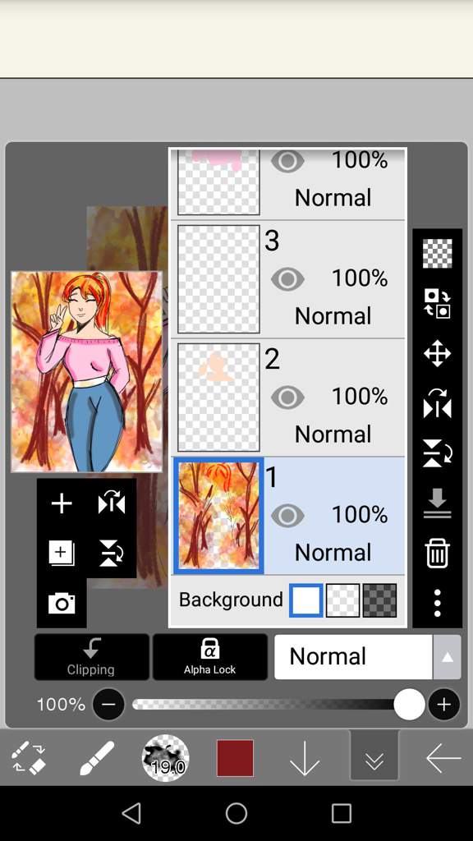Tap the single down arrow in toolbar
The image size is (473, 841).
305,758
